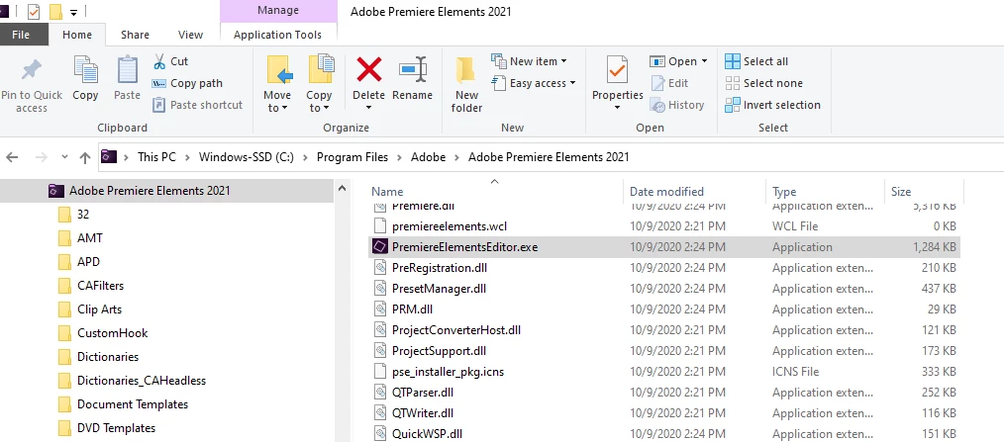This screenshot has height=442, width=1004.
Task: Expand the chevron after Program Files breadcrumb
Action: [x=400, y=157]
